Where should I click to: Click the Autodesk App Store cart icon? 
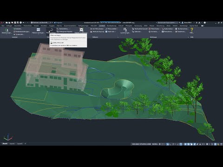click(197, 23)
